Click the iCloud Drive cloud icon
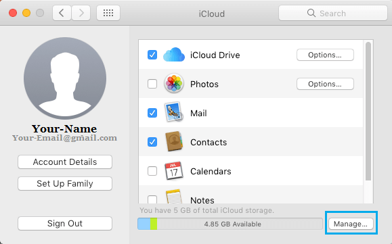Viewport: 392px width, 244px height. pos(174,54)
